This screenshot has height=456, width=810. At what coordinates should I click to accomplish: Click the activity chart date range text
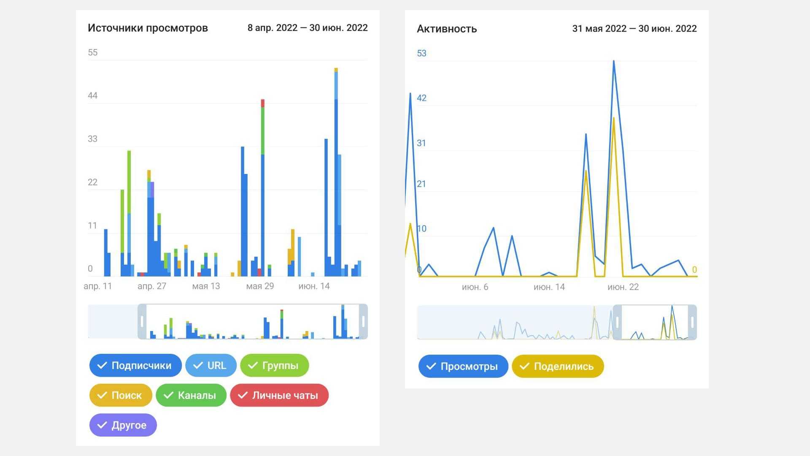point(634,29)
